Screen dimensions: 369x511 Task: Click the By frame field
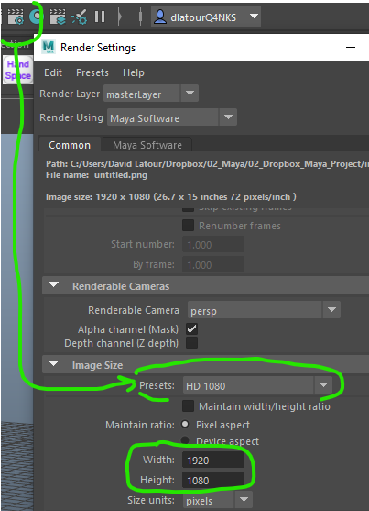pyautogui.click(x=213, y=264)
